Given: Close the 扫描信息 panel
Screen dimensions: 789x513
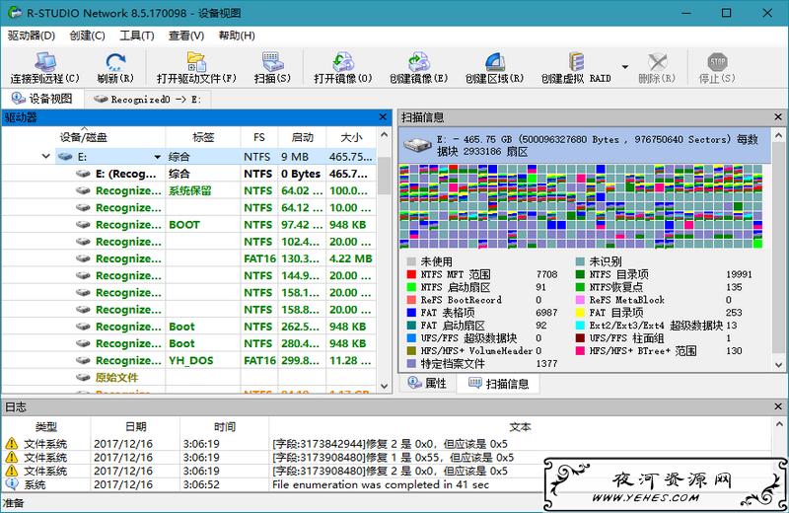Looking at the screenshot, I should (x=778, y=117).
